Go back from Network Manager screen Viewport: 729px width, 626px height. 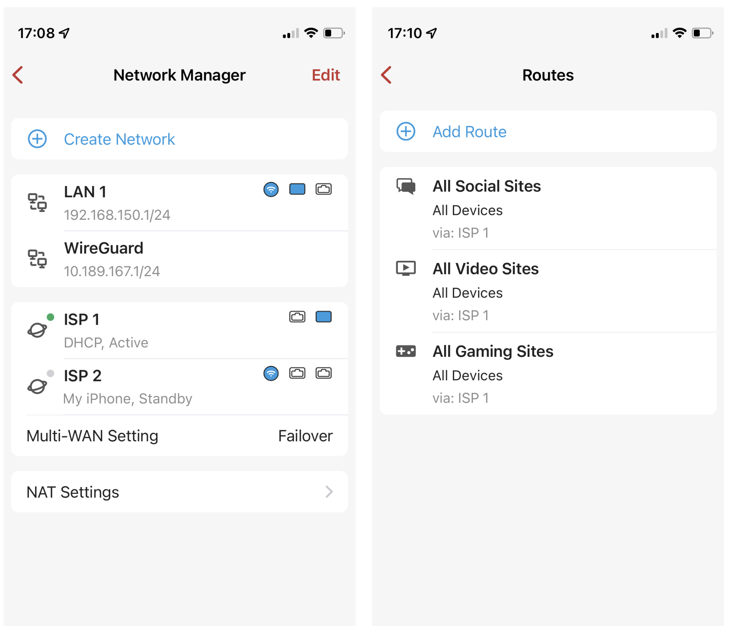18,75
